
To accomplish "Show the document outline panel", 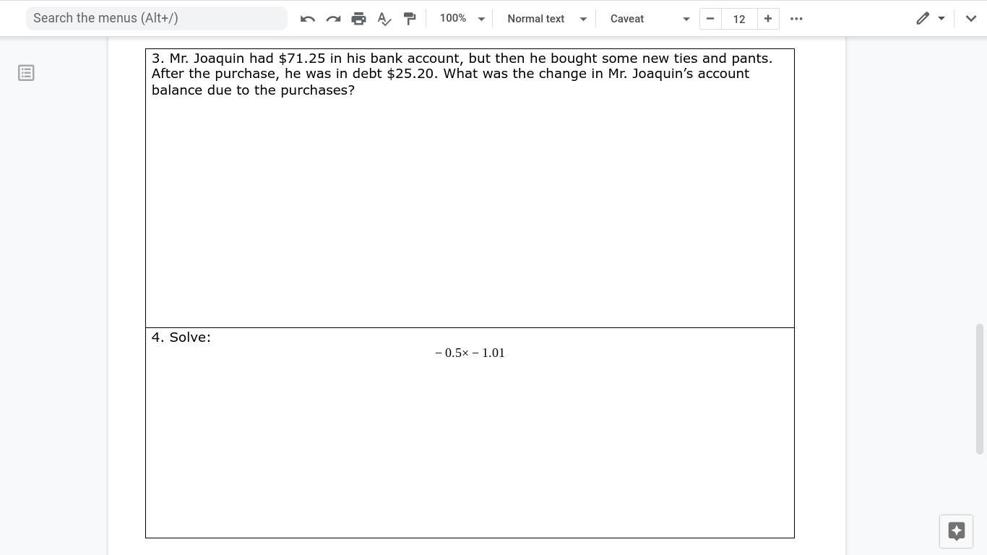I will click(26, 73).
